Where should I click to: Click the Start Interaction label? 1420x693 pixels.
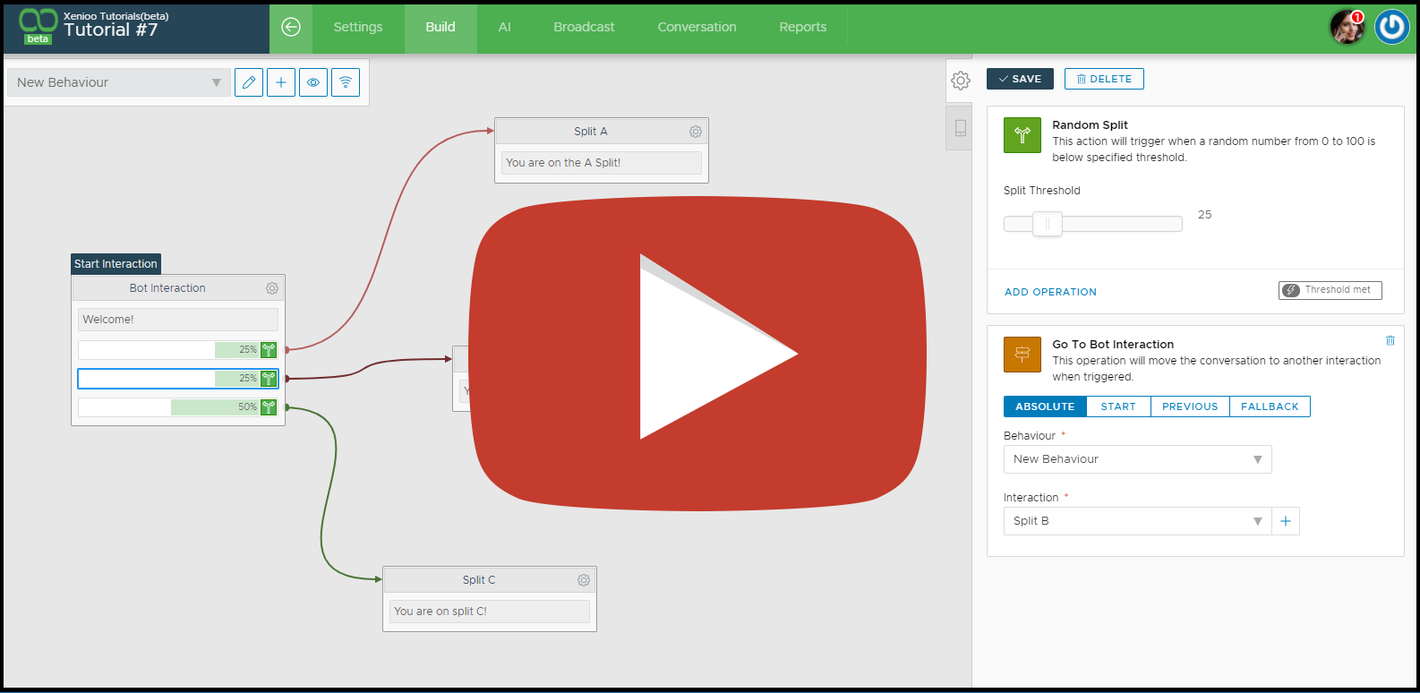[115, 264]
